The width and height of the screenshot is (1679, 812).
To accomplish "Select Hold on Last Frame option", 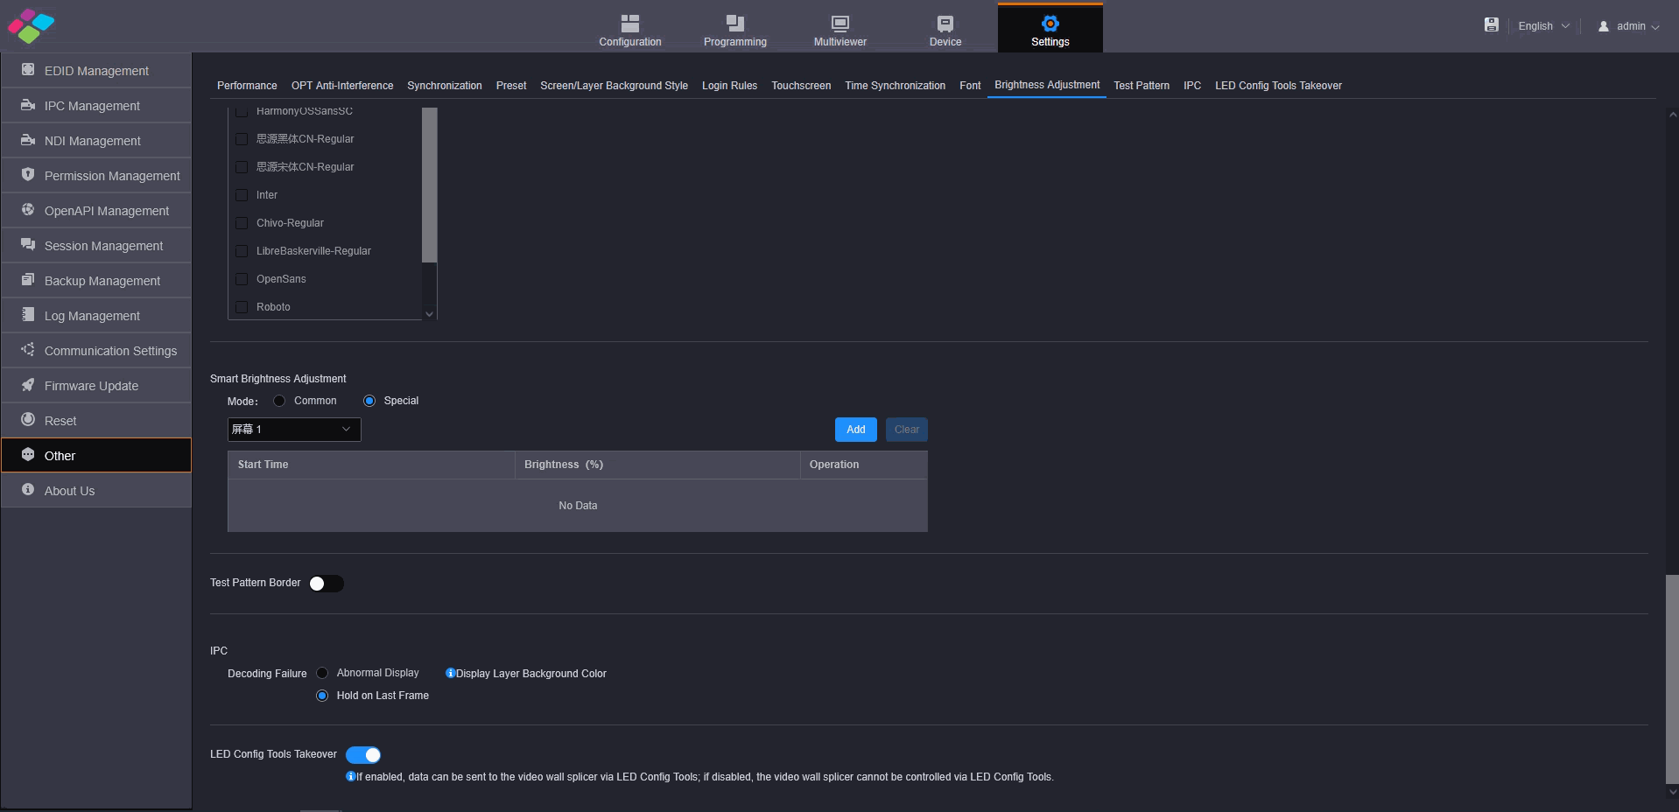I will click(x=322, y=696).
